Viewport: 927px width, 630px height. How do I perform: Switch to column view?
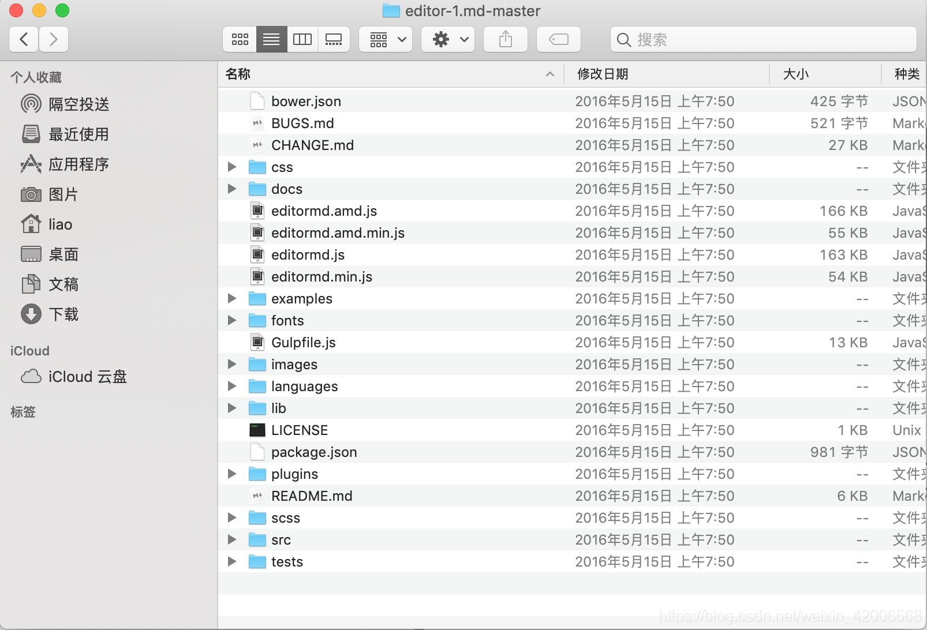pyautogui.click(x=302, y=39)
